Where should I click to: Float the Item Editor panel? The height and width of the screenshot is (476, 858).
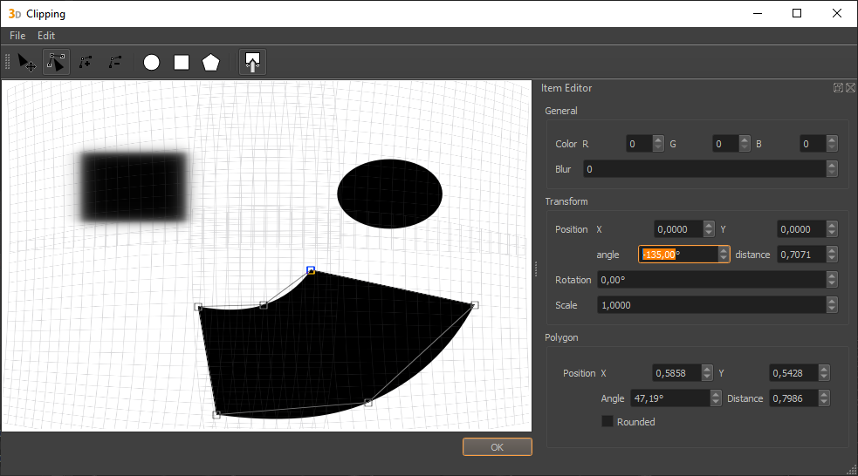tap(838, 88)
